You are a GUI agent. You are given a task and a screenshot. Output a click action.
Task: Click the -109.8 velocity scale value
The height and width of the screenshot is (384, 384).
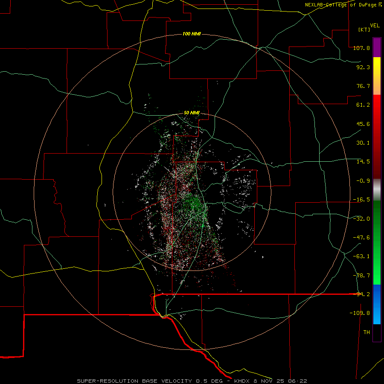tap(360, 313)
